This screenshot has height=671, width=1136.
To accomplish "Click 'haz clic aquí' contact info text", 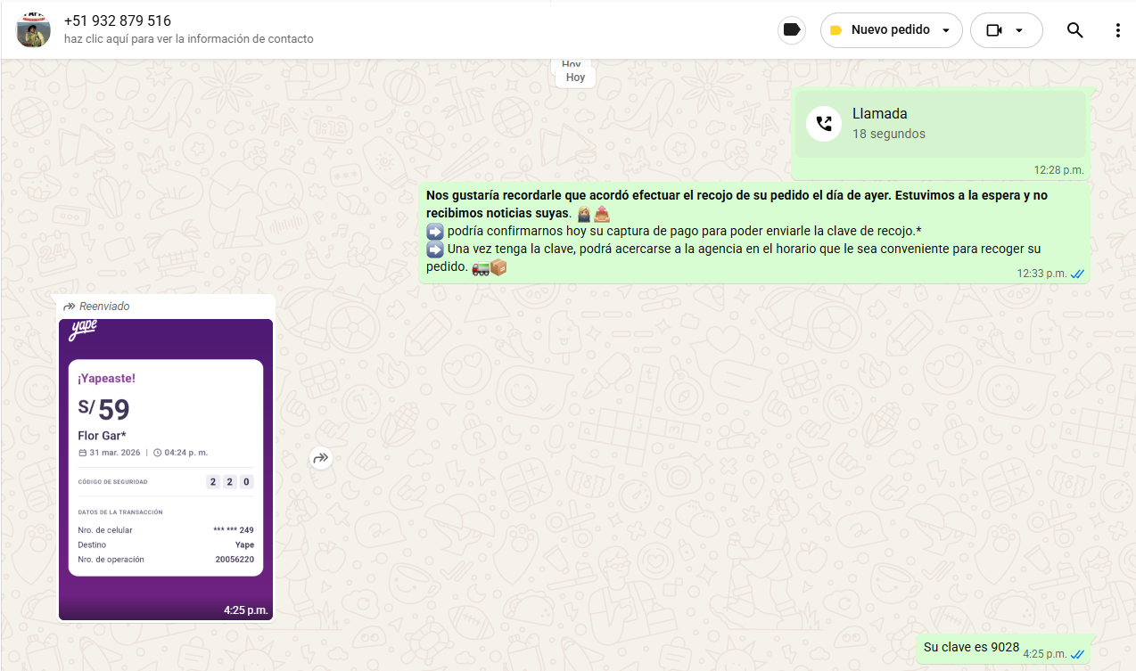I will tap(188, 39).
